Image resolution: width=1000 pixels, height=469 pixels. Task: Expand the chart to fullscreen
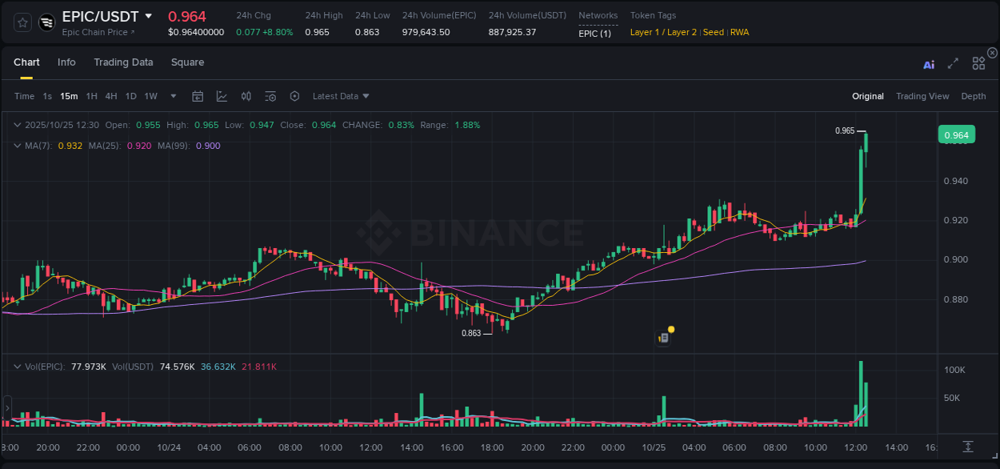953,64
